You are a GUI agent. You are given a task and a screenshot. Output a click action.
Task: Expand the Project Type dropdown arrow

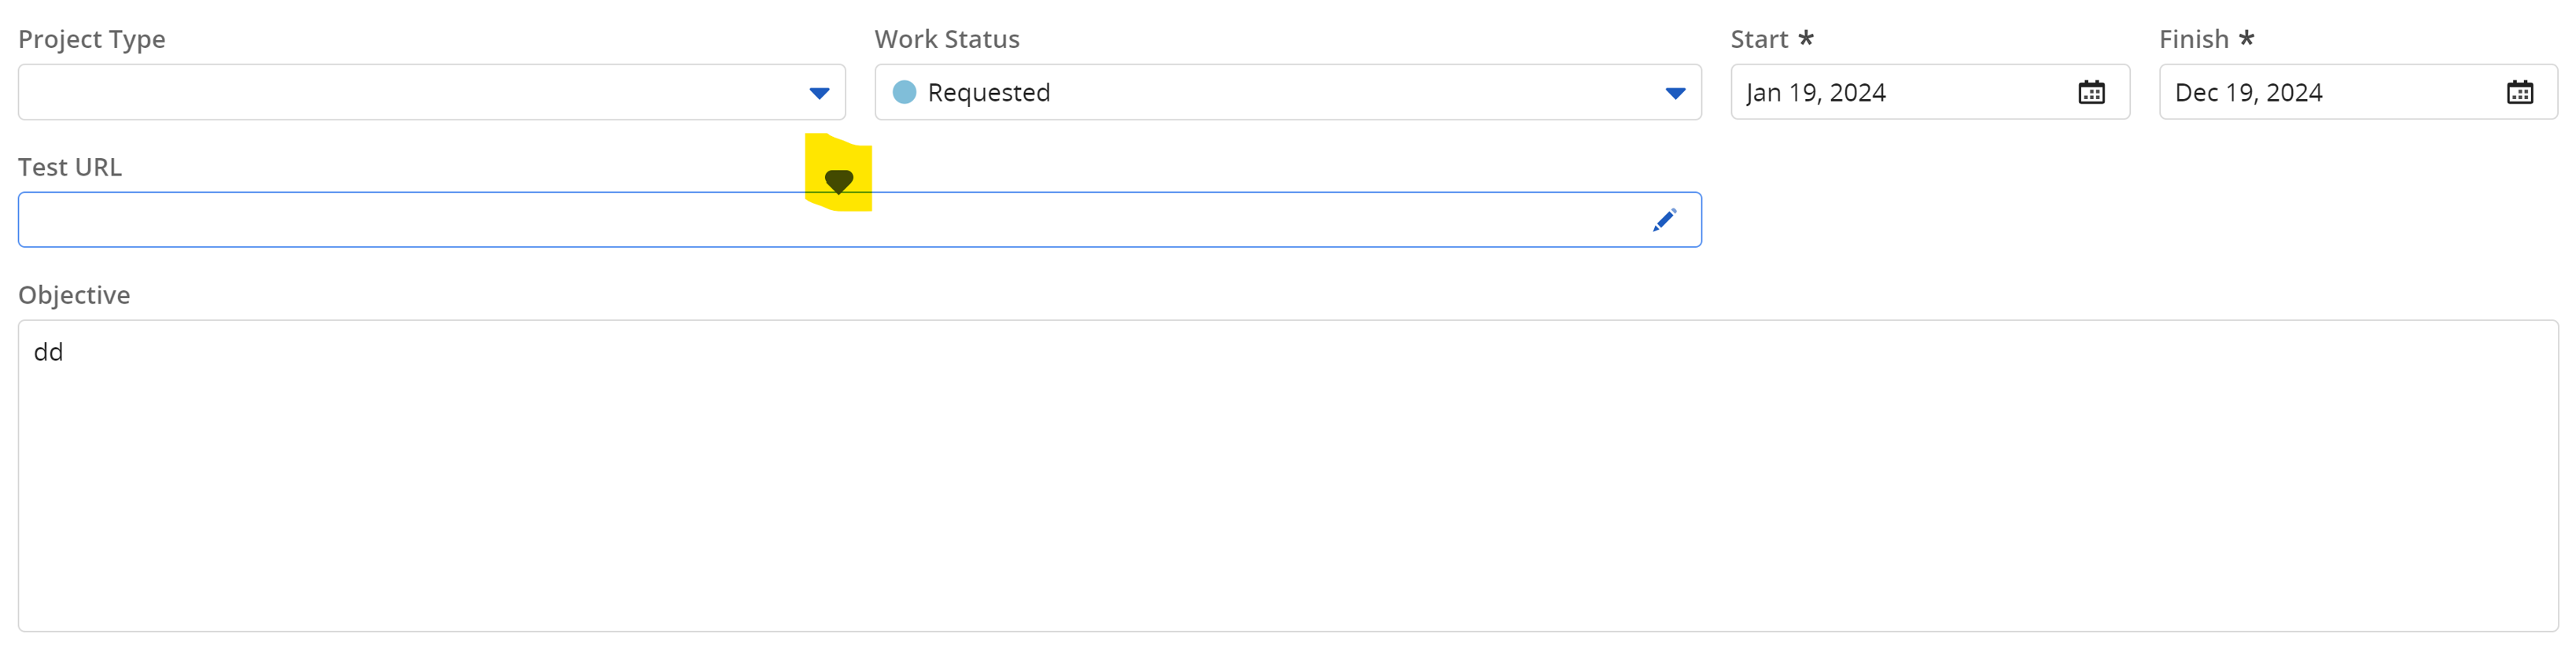coord(819,93)
